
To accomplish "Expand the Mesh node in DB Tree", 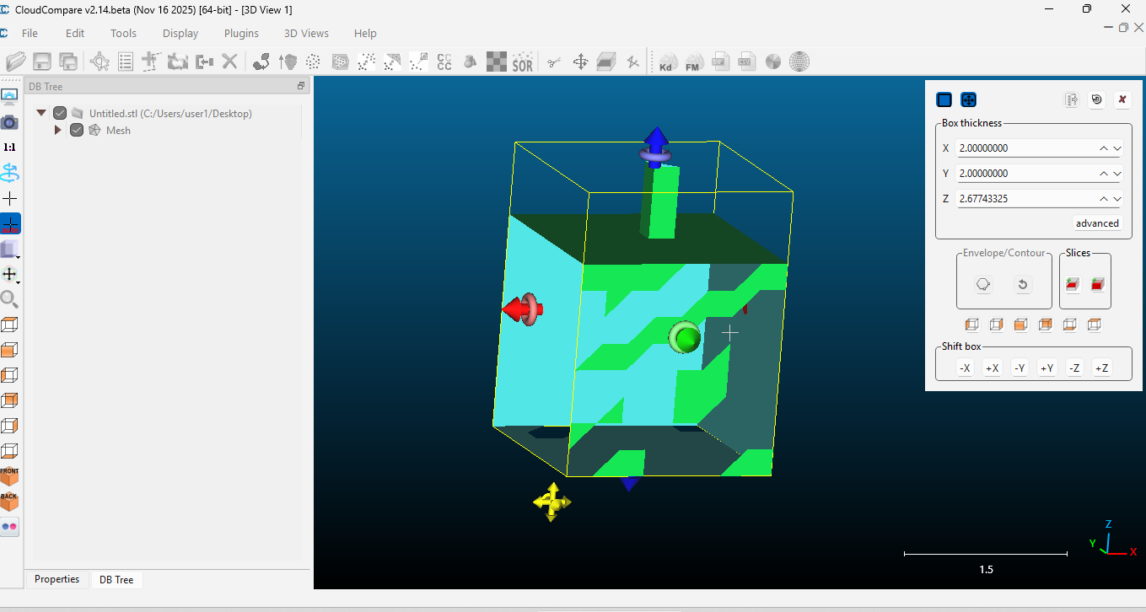I will [x=57, y=130].
